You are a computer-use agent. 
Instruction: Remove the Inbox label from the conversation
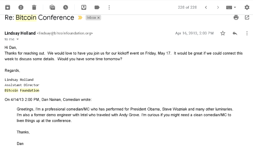(98, 18)
